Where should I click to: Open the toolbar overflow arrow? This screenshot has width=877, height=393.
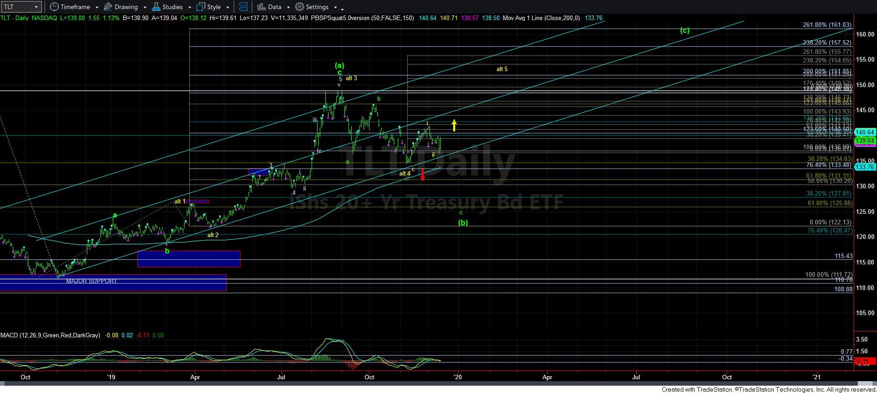[x=343, y=9]
